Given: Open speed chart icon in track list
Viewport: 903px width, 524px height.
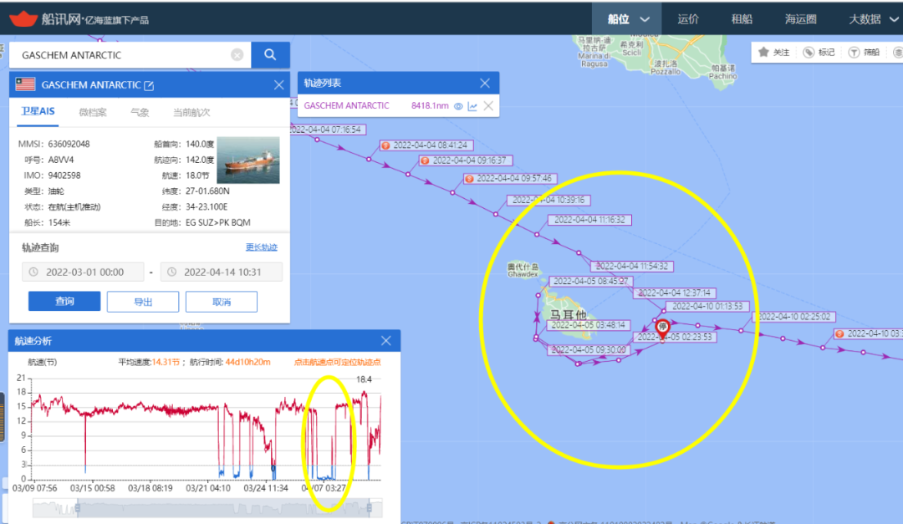Looking at the screenshot, I should click(x=472, y=106).
